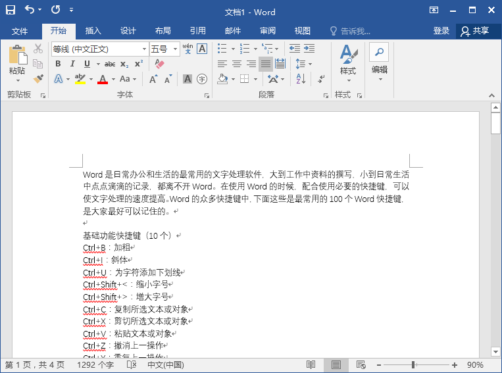Click the Cut scissors icon
Image resolution: width=502 pixels, height=373 pixels.
point(38,49)
